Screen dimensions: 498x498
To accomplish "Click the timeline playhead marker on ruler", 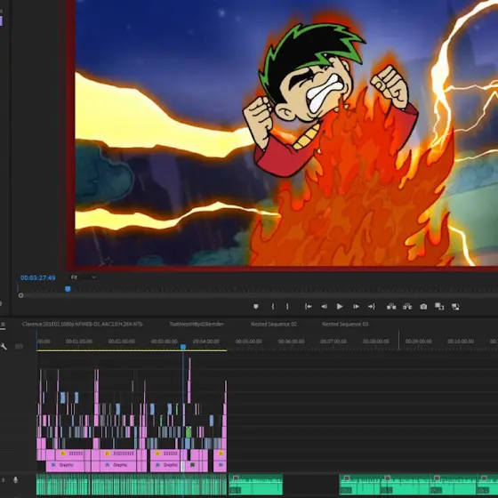I will click(183, 347).
